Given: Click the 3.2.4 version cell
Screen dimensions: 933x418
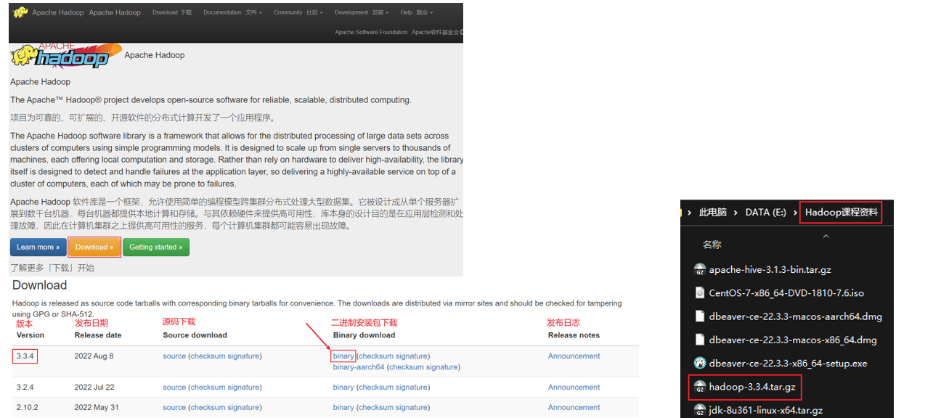Looking at the screenshot, I should click(25, 388).
